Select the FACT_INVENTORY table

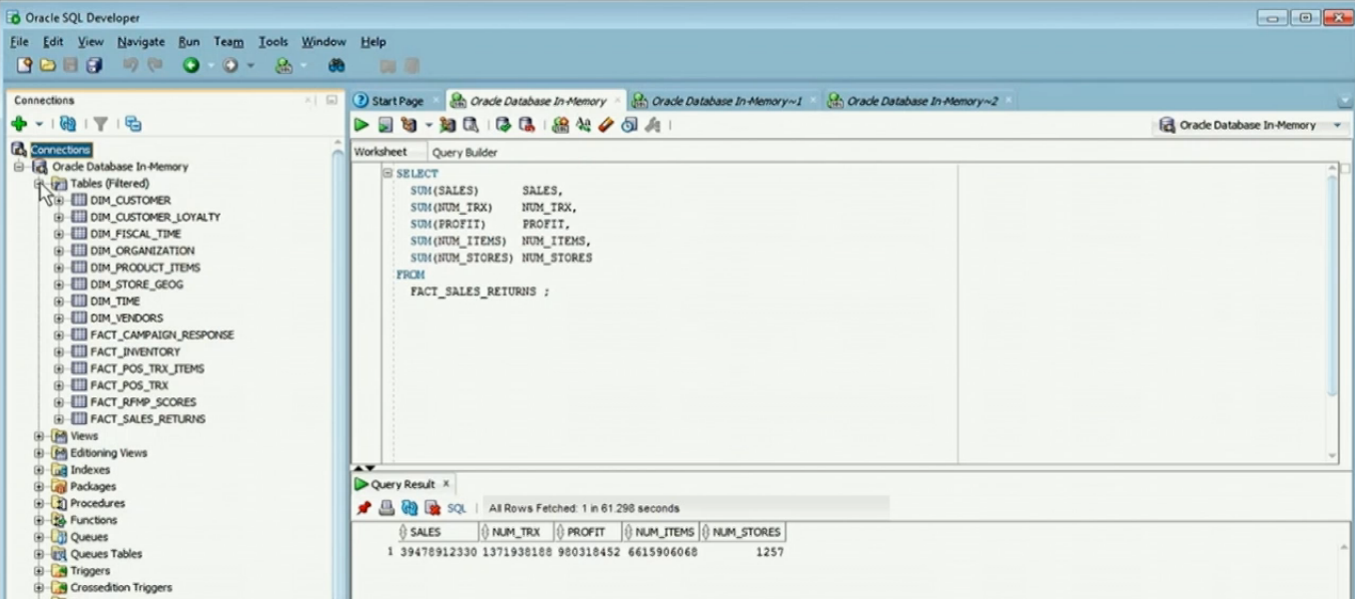135,351
